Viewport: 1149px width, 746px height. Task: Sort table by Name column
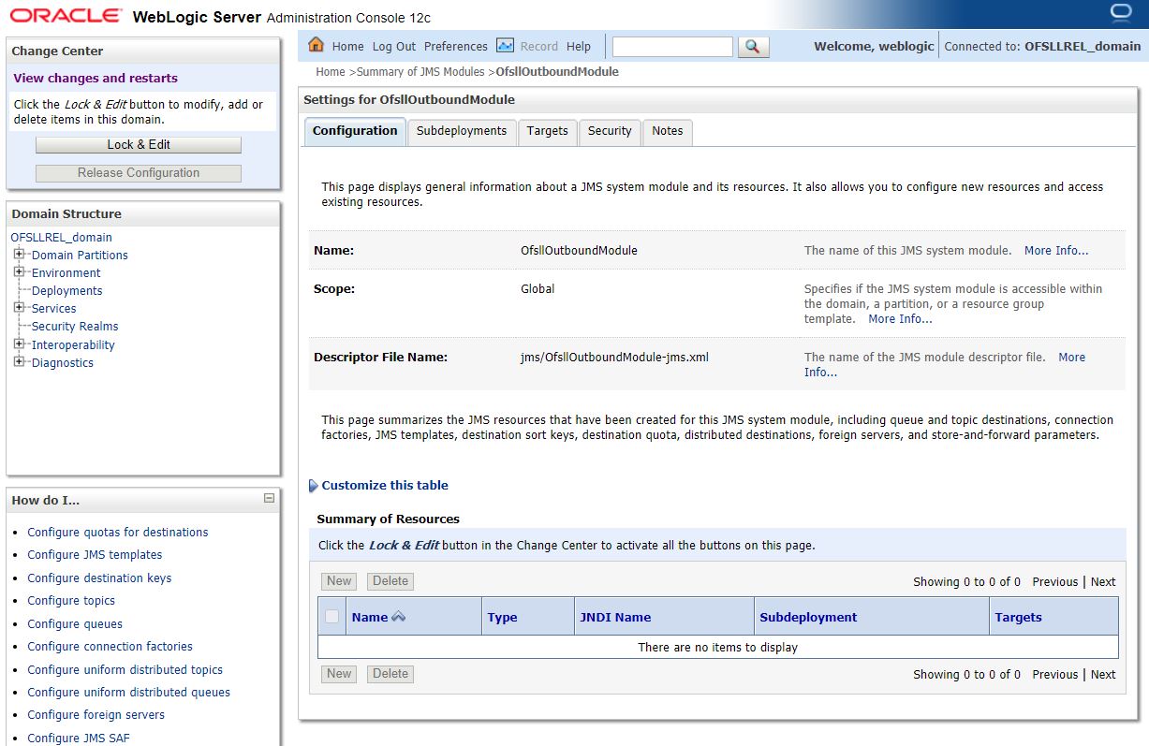coord(370,617)
